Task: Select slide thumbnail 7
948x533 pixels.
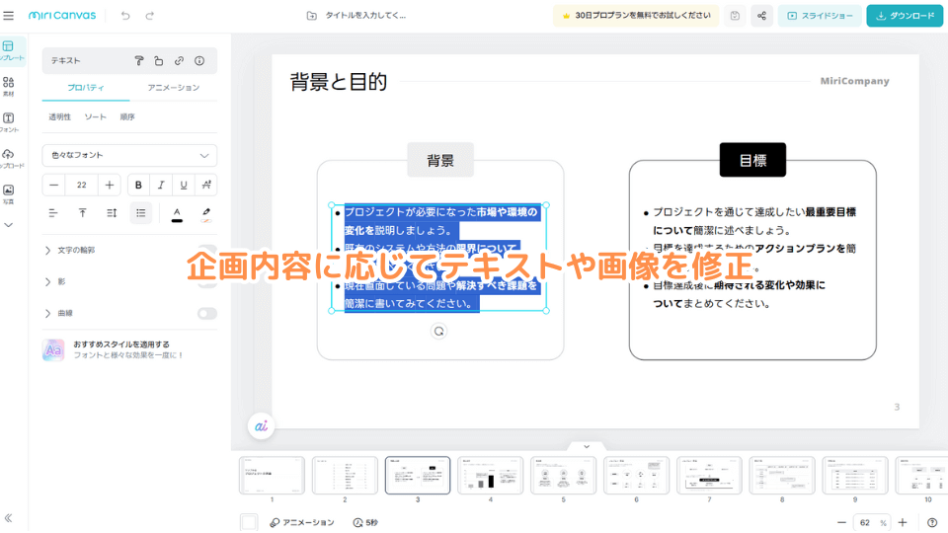Action: (709, 476)
